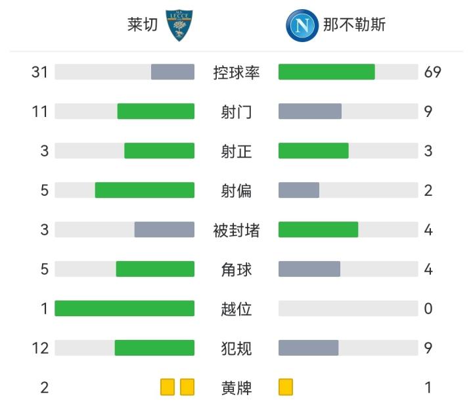Click the 犯规 fouls label

(x=236, y=348)
